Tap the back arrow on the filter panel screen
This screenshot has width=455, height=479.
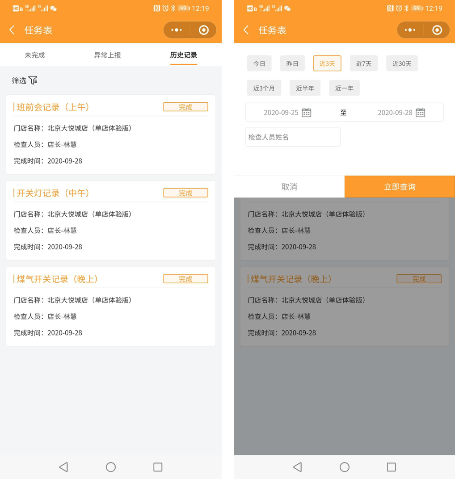click(246, 30)
